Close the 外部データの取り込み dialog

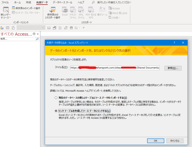point(183,43)
